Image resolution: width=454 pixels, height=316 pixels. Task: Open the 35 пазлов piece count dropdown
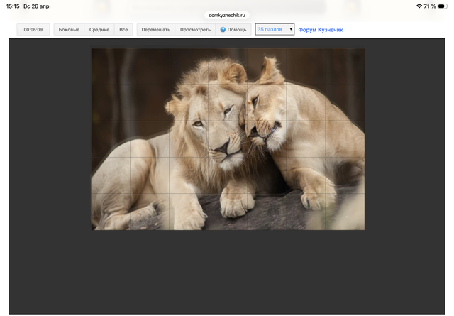pyautogui.click(x=275, y=30)
